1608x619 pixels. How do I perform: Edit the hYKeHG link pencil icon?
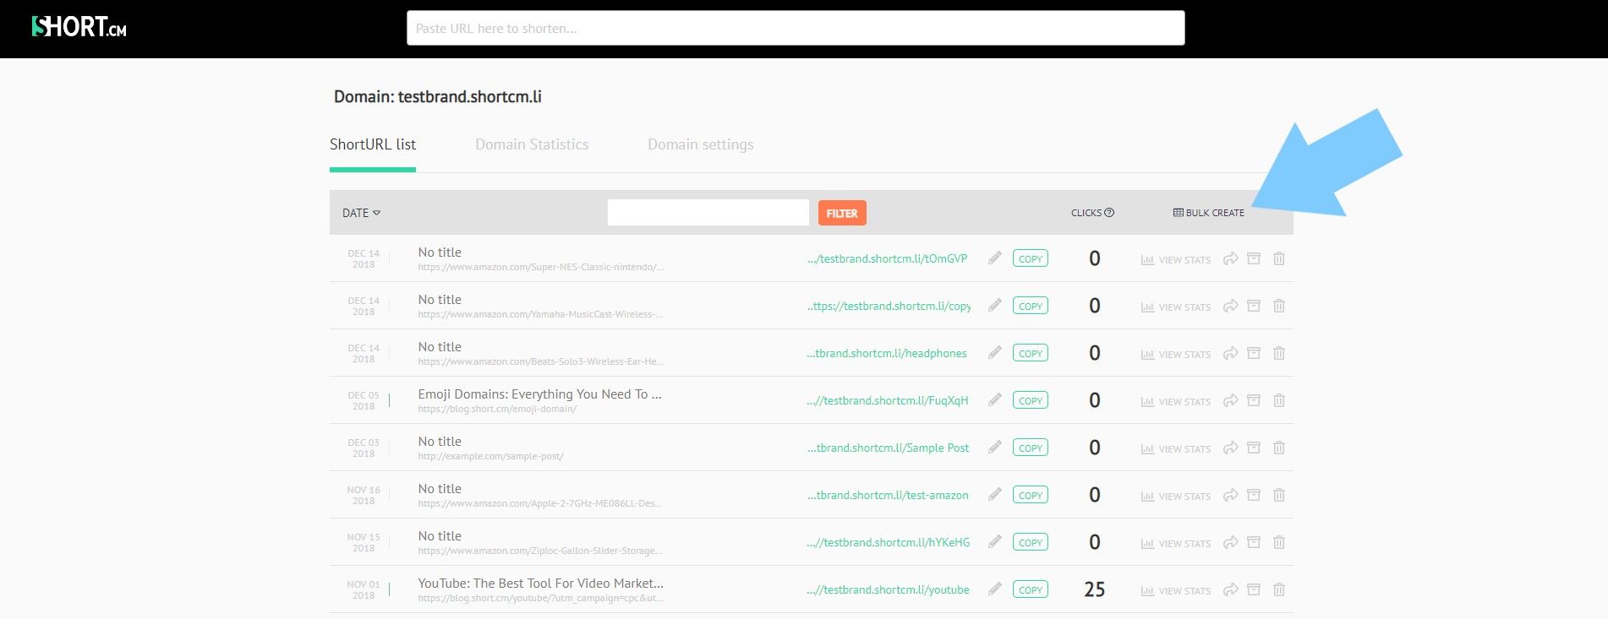click(x=995, y=542)
